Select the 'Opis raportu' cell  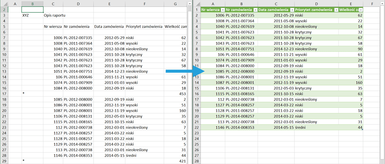(53, 16)
